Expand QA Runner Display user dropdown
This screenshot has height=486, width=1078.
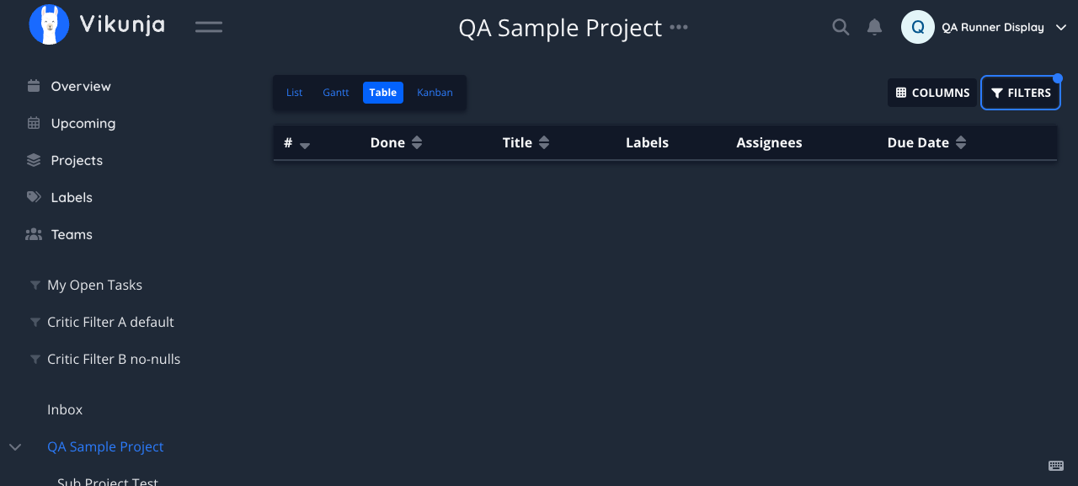coord(1061,28)
